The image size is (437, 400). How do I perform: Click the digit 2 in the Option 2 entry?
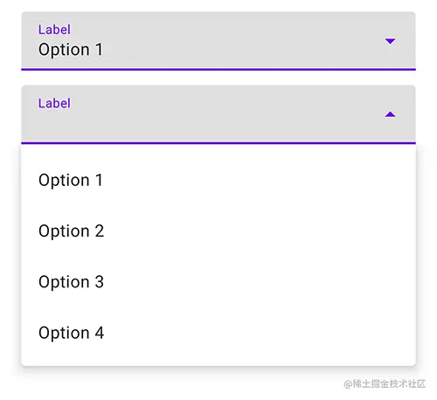[100, 231]
